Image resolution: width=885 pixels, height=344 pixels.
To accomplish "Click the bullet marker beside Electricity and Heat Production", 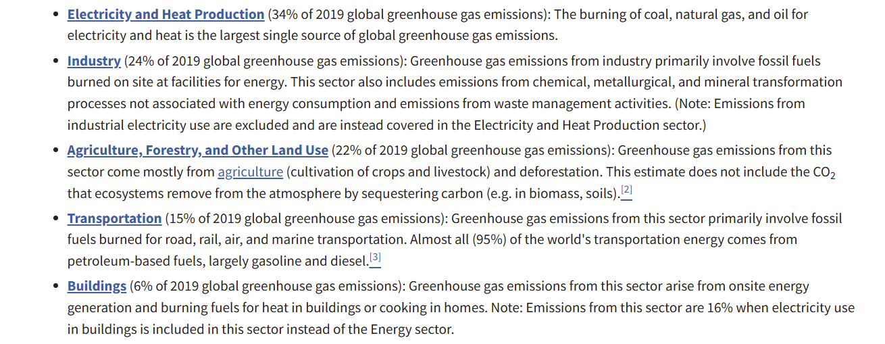I will [x=56, y=14].
